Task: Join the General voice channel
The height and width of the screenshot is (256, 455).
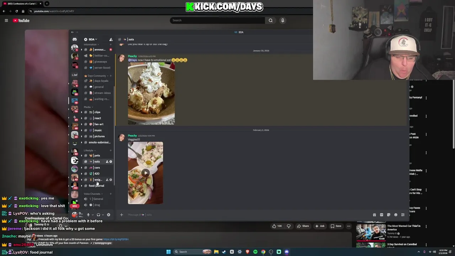Action: tap(97, 199)
